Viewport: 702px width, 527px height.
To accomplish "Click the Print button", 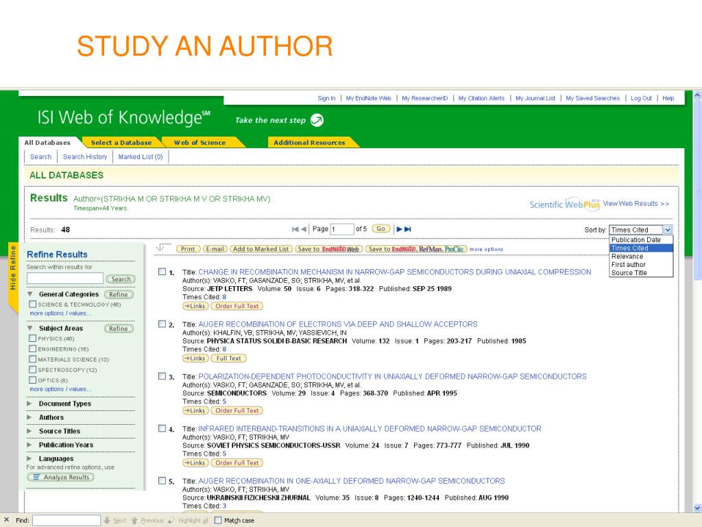I will (x=188, y=249).
